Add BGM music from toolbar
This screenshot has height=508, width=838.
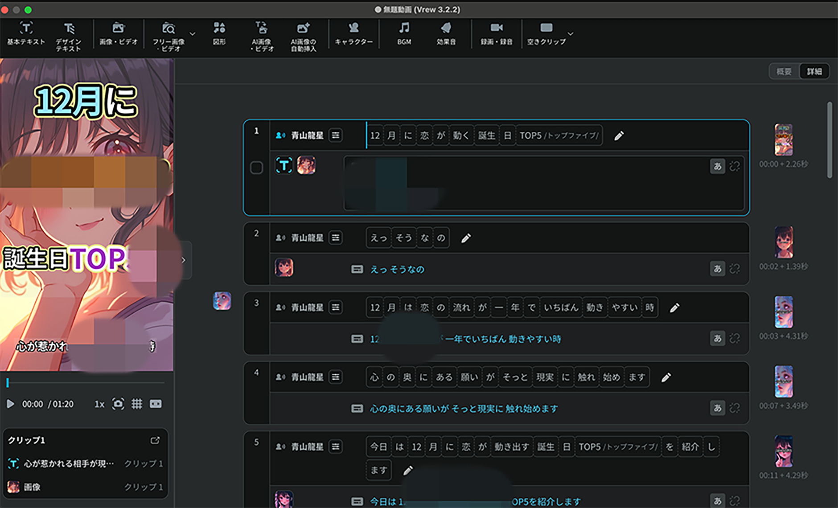404,34
